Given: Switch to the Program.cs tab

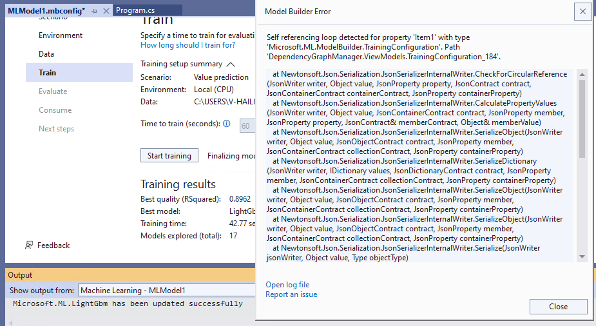Looking at the screenshot, I should click(135, 10).
